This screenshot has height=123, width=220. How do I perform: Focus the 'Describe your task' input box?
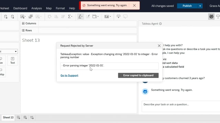(181, 106)
